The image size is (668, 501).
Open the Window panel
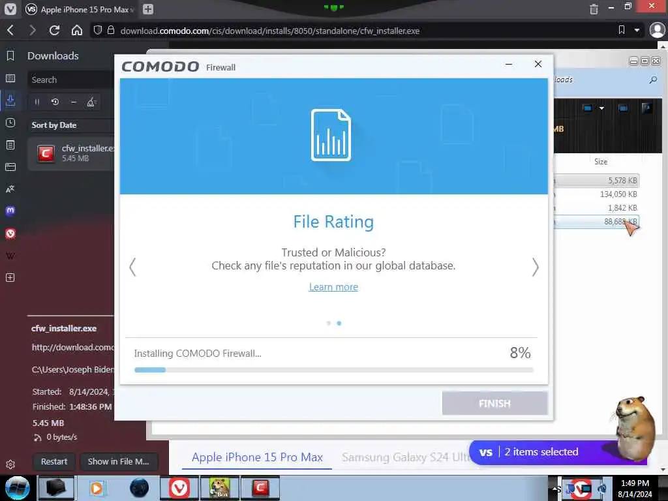(x=10, y=167)
